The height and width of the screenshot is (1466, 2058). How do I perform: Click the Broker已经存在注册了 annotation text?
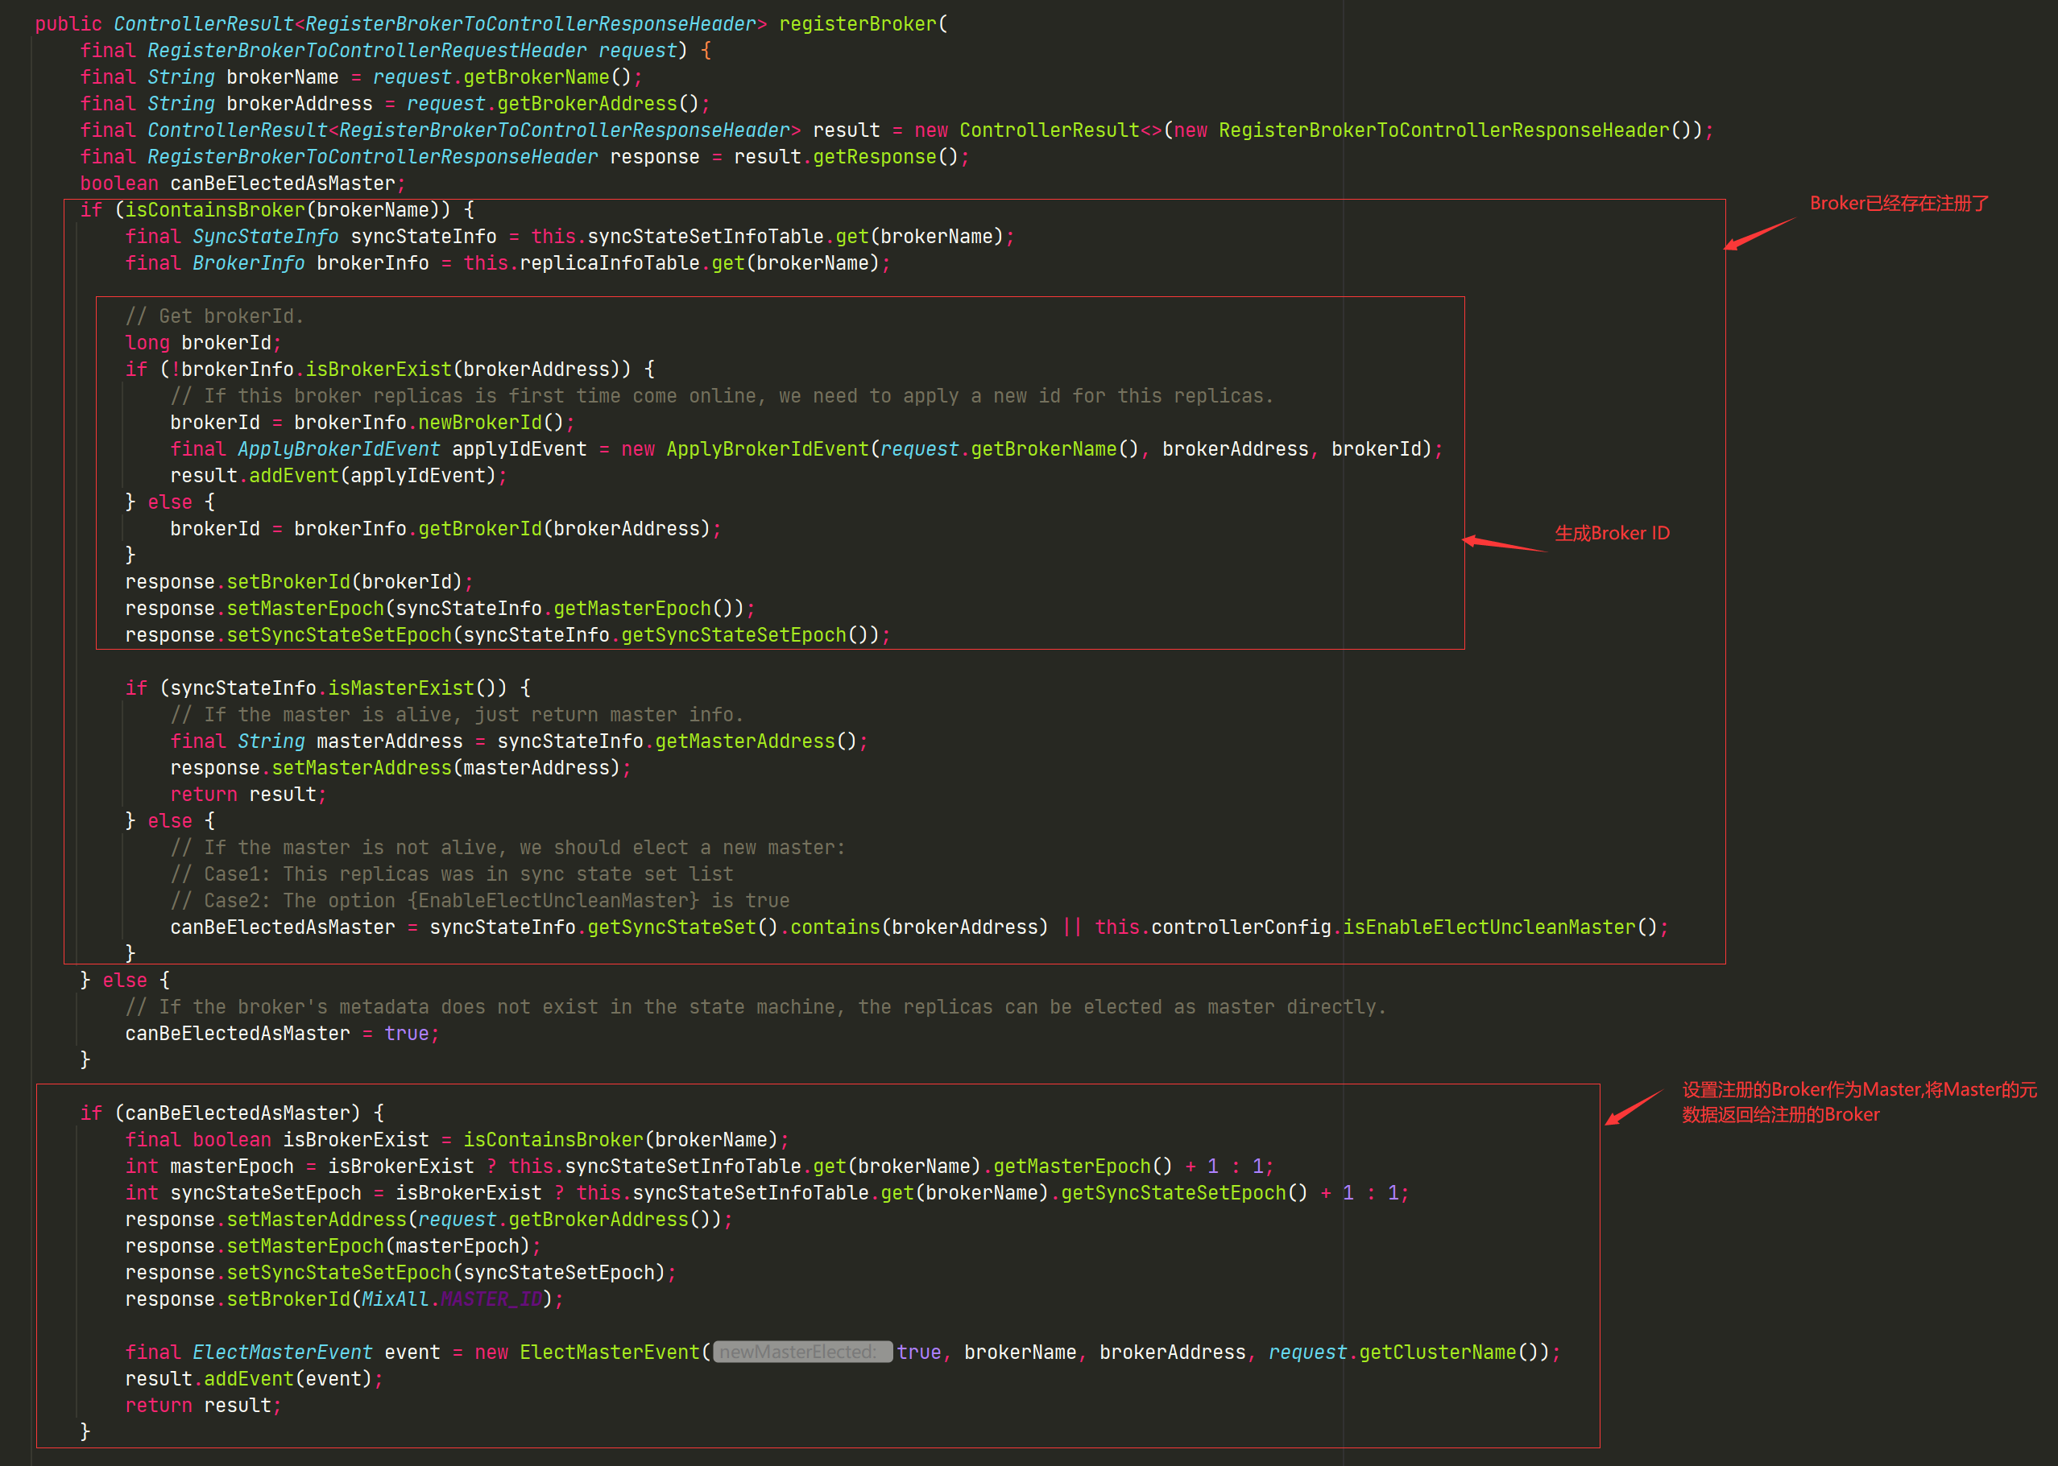(1899, 204)
